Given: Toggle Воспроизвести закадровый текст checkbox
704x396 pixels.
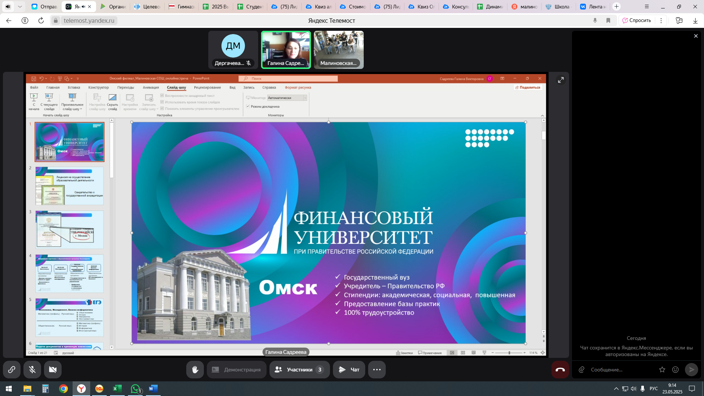Looking at the screenshot, I should [x=162, y=96].
